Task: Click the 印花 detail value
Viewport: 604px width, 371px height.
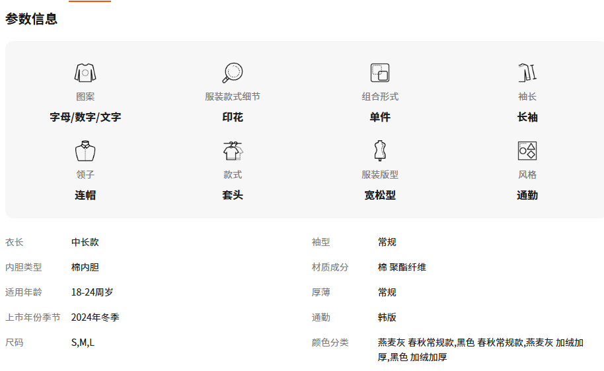Action: pyautogui.click(x=233, y=117)
